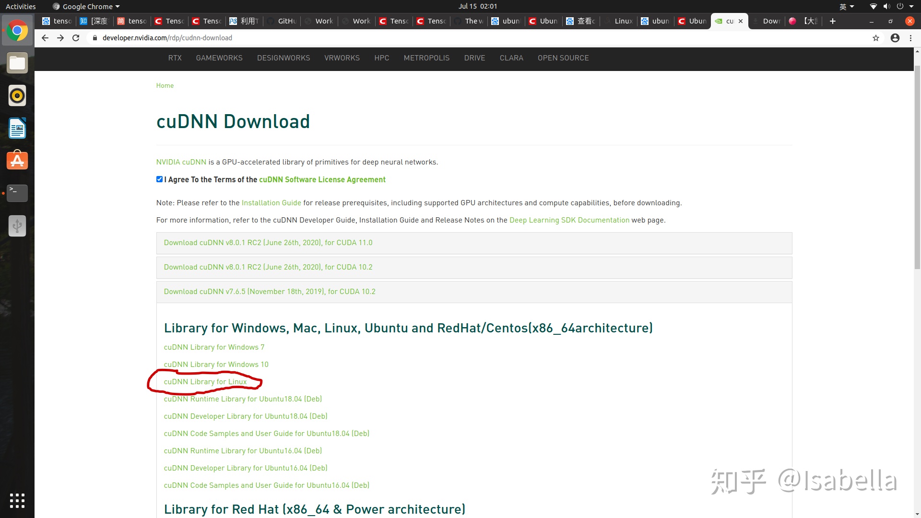
Task: Select GAMEWORKS in NVIDIA navigation bar
Action: [x=219, y=58]
